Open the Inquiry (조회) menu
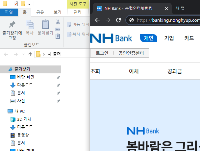 pyautogui.click(x=95, y=71)
